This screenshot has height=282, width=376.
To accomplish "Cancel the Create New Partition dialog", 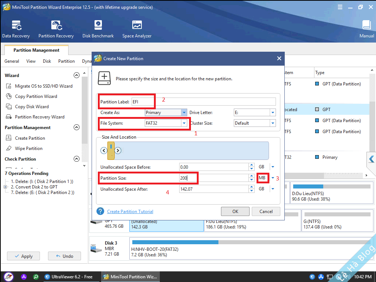I will (x=266, y=212).
